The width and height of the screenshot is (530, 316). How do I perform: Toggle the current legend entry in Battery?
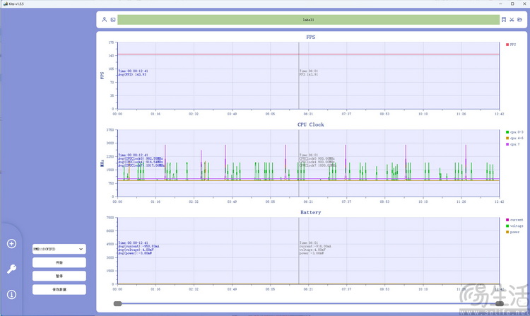tap(513, 220)
